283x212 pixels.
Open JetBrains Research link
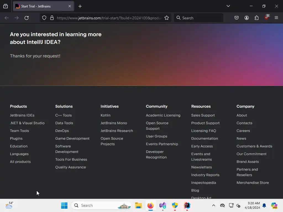[117, 131]
